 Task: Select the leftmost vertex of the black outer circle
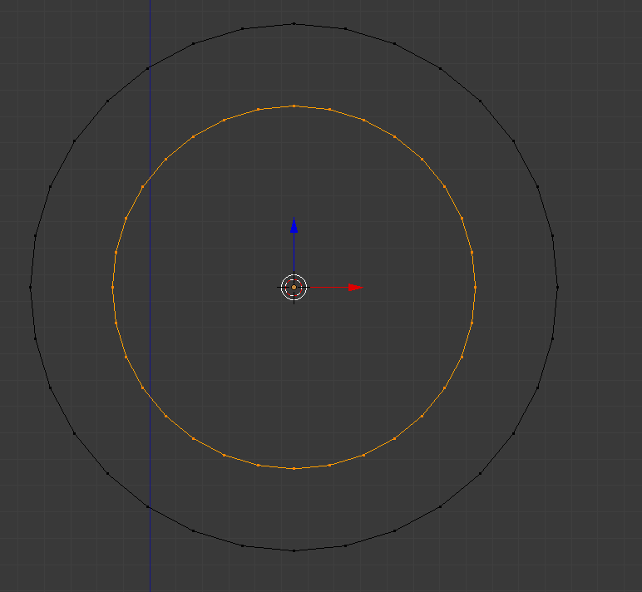(30, 288)
